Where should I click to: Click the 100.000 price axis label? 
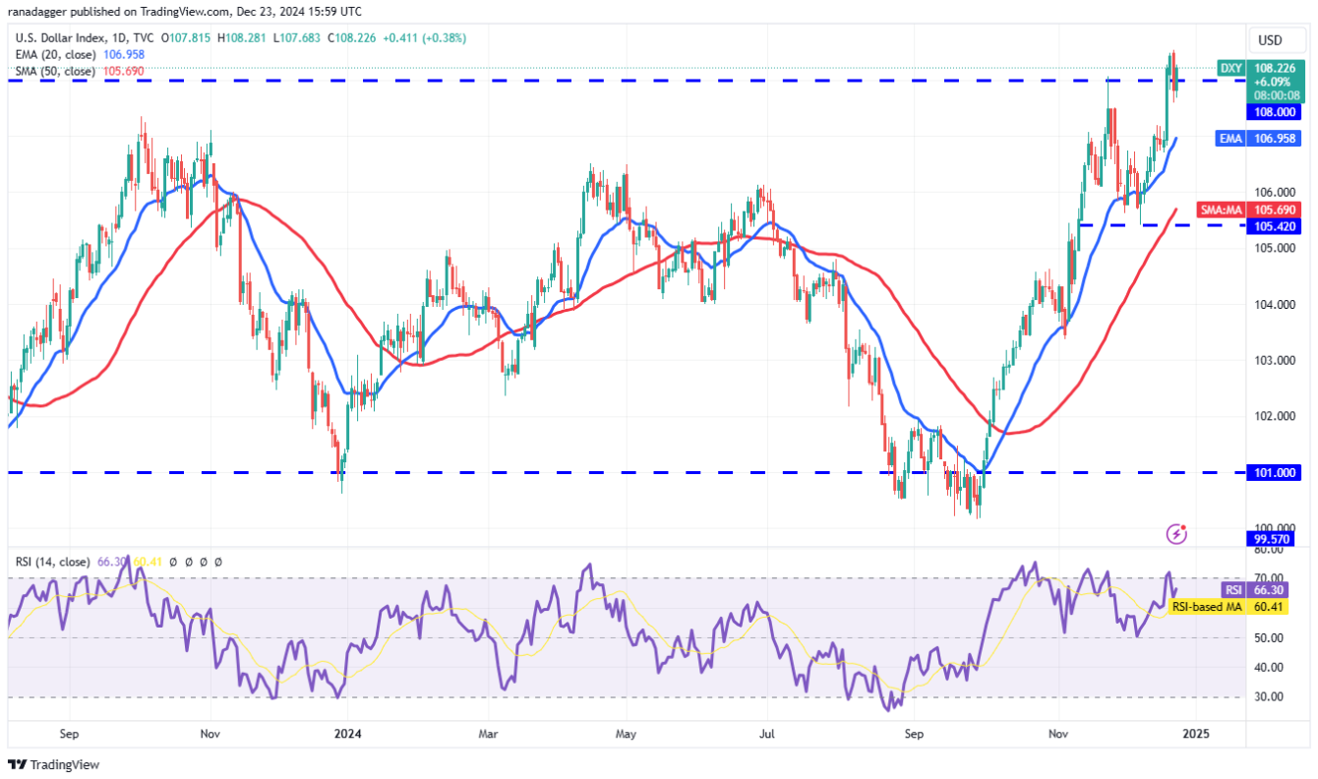[1275, 528]
